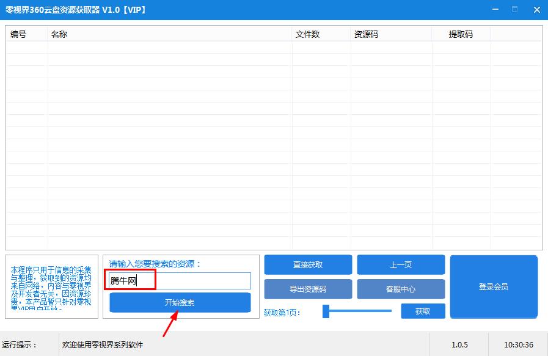Click the 10:30:36 clock in status bar
The height and width of the screenshot is (356, 548).
[x=519, y=345]
